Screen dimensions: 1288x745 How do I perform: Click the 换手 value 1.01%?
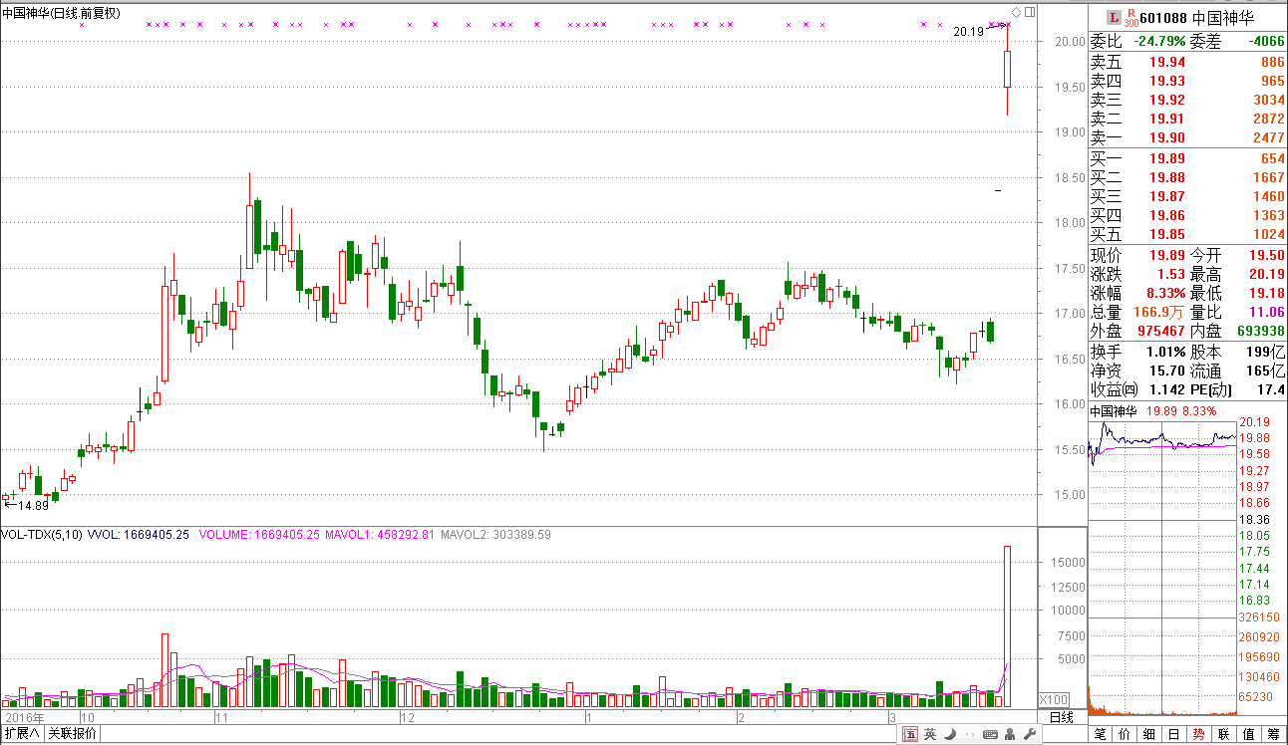1165,352
